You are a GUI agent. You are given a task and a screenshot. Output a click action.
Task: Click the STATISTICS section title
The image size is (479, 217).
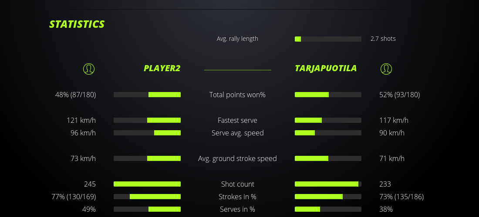[77, 24]
